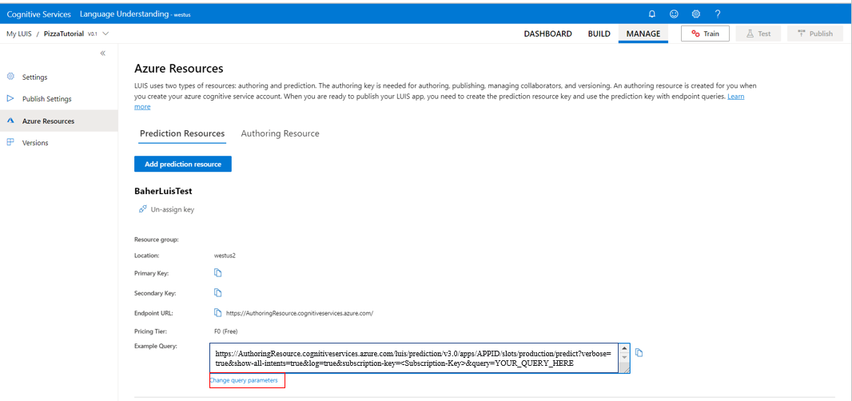Click the Test button
Screen dimensions: 852x401
758,34
